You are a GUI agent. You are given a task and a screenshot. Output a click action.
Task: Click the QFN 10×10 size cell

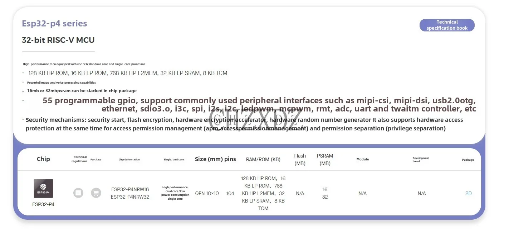[x=207, y=193]
